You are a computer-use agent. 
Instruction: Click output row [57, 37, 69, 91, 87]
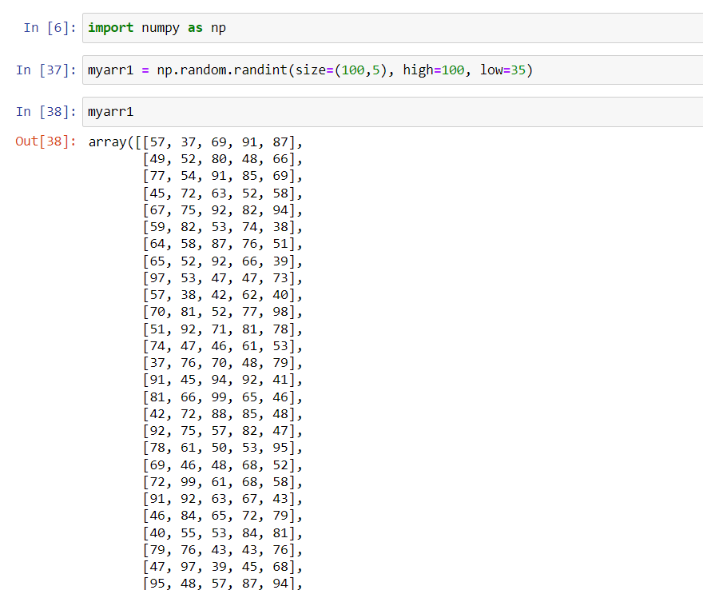pyautogui.click(x=222, y=142)
